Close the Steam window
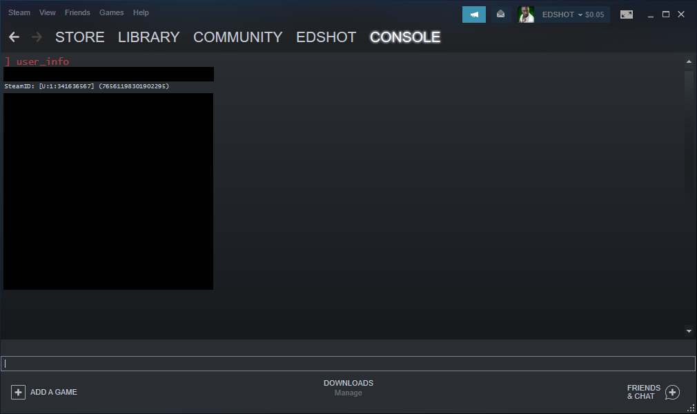 [x=681, y=14]
